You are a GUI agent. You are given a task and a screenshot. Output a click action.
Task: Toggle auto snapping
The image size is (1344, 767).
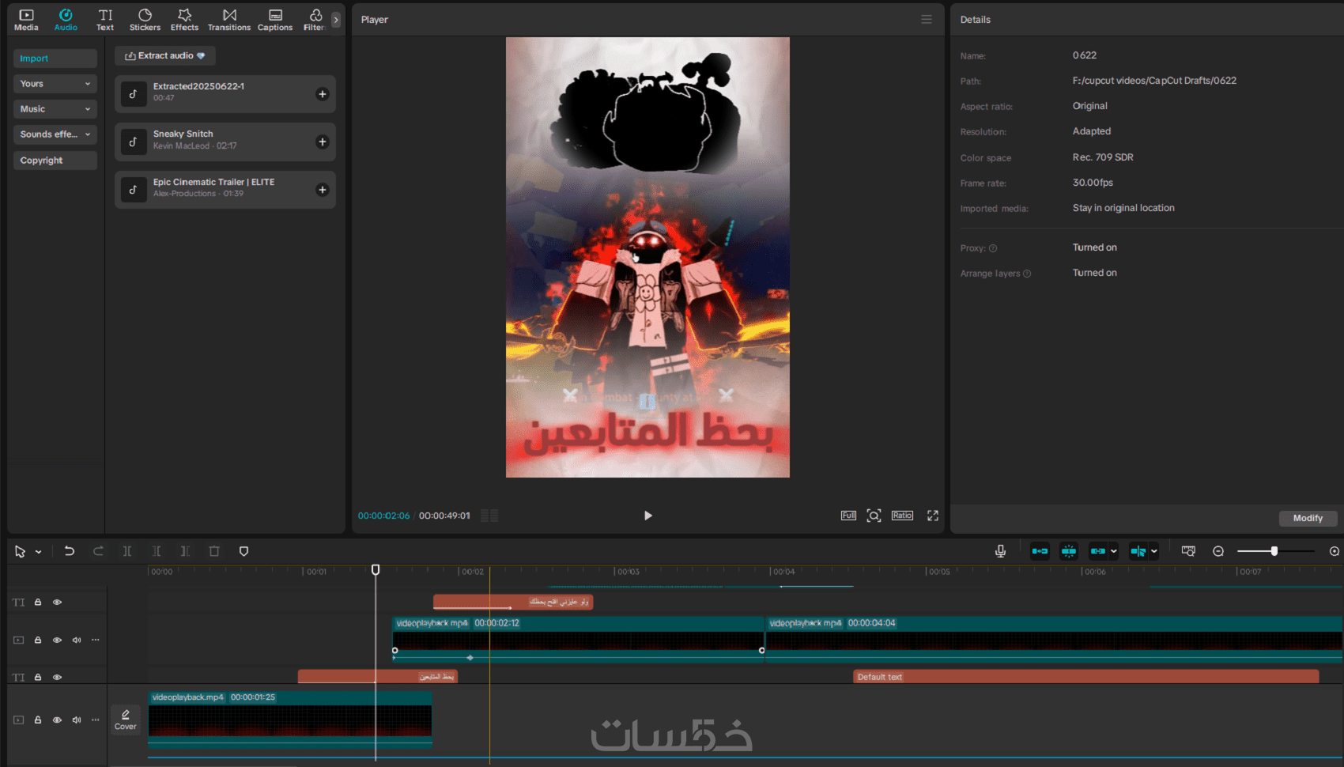pyautogui.click(x=1069, y=551)
